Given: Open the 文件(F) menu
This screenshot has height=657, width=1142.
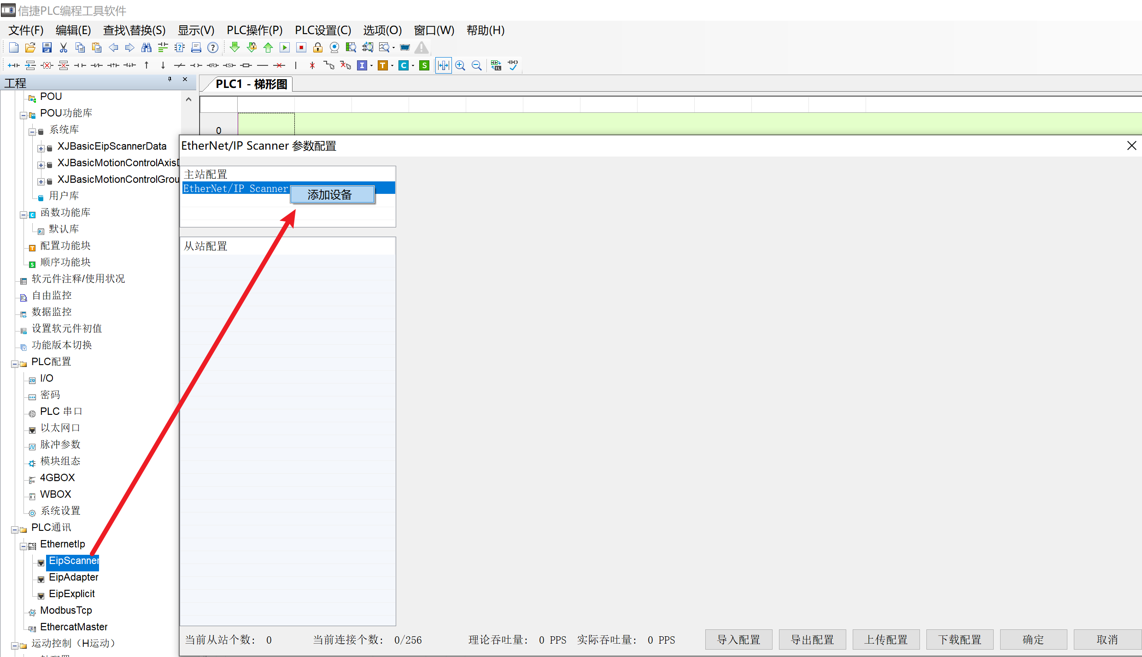Looking at the screenshot, I should point(26,30).
